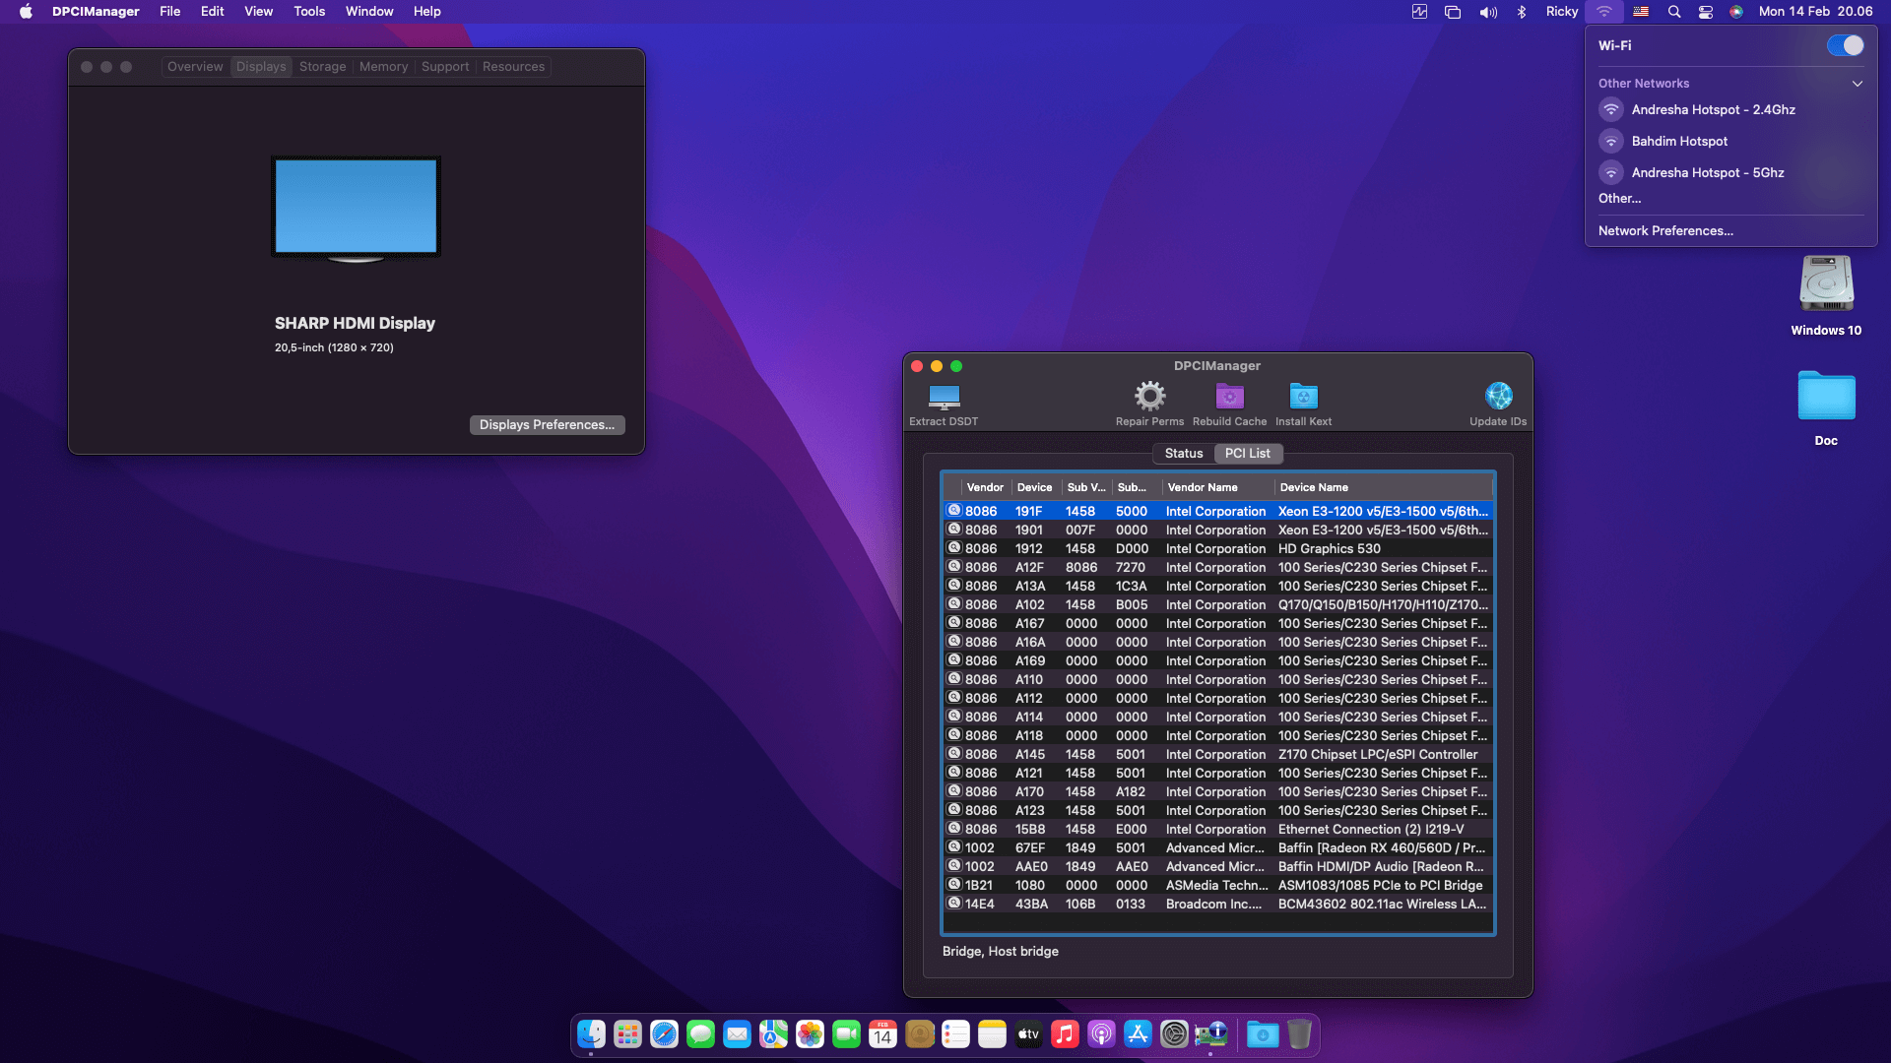This screenshot has height=1063, width=1891.
Task: Open the Support tab
Action: 445,67
